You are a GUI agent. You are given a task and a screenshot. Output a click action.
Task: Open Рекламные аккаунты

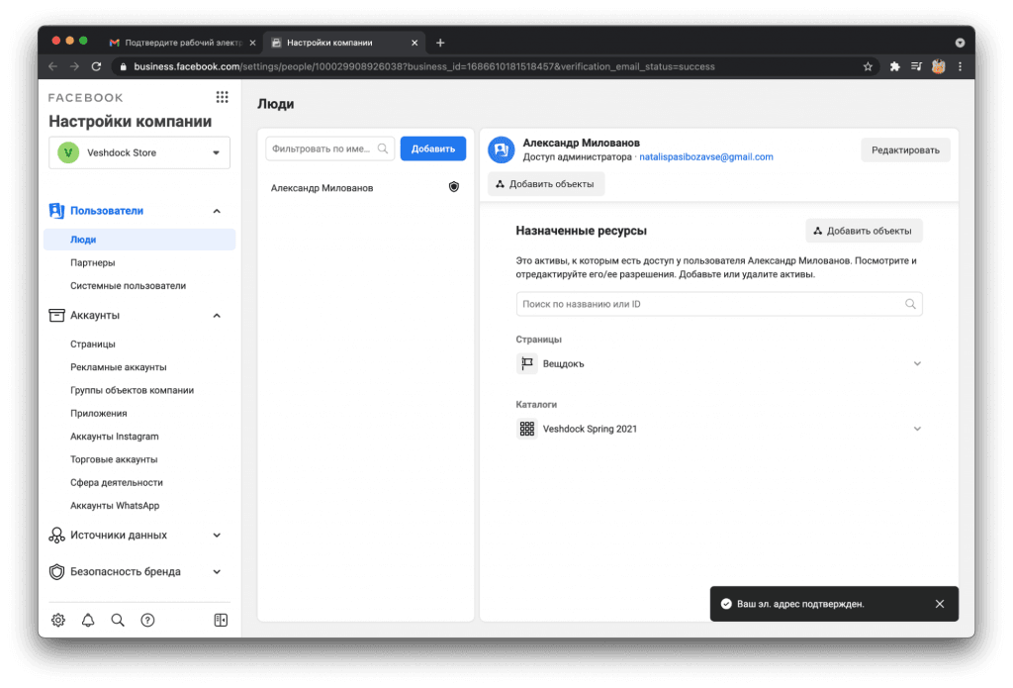119,367
